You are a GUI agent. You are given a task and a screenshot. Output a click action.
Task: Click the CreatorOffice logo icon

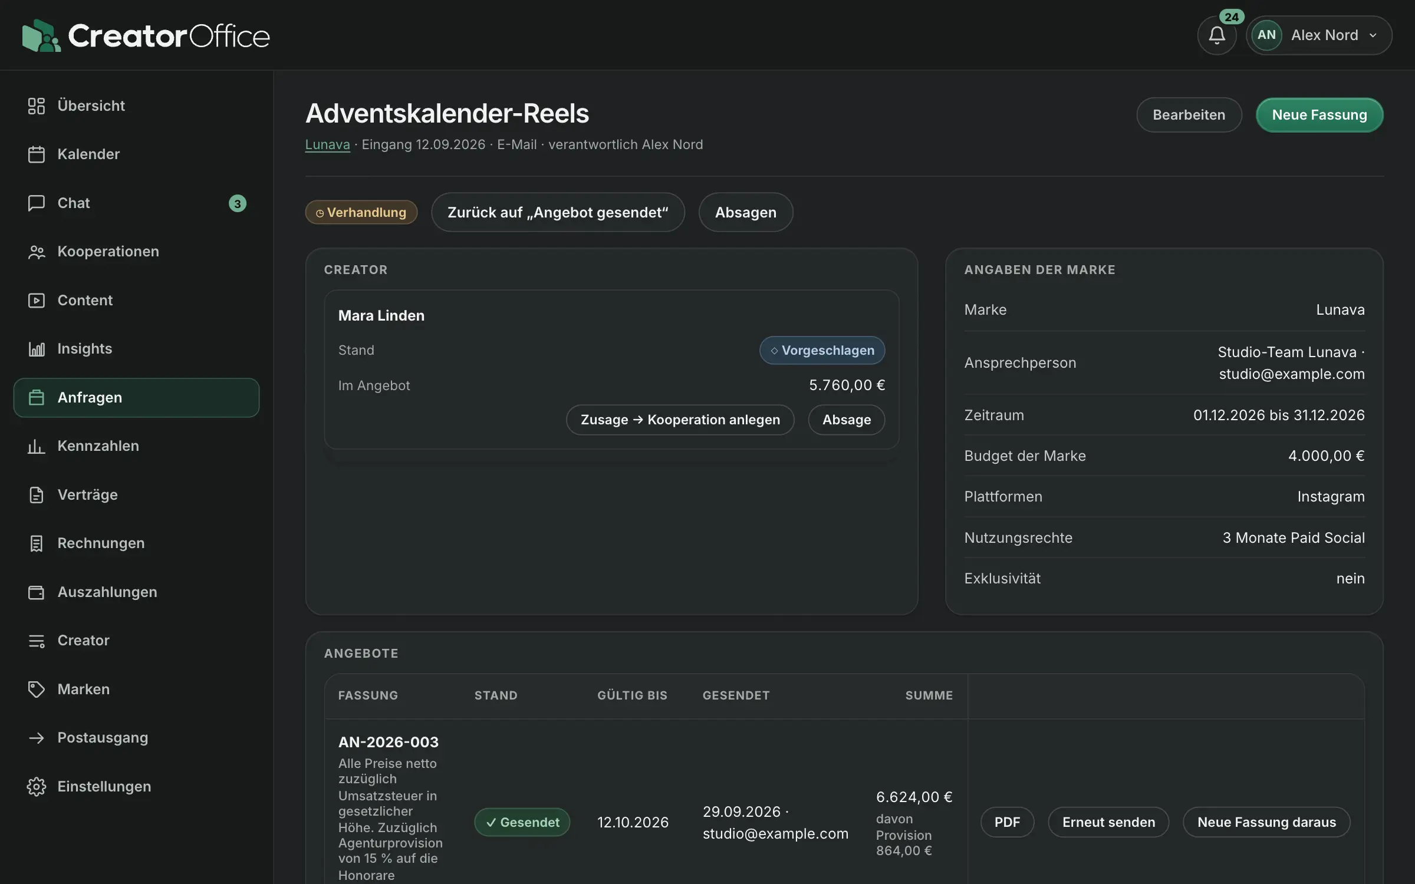(41, 35)
